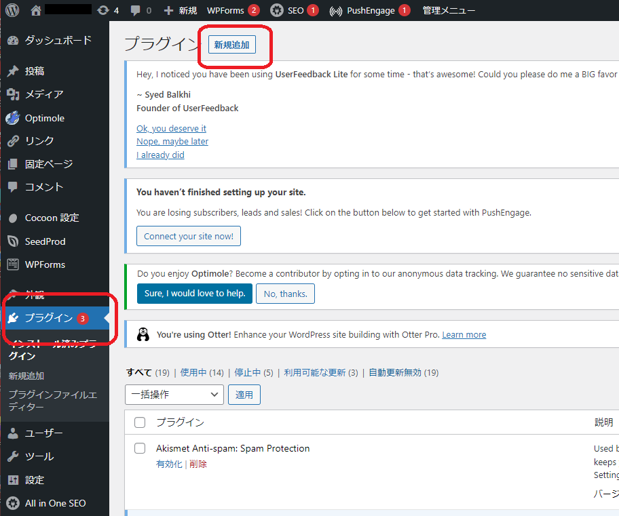Click the 新規追加 button beside the page title

(231, 45)
